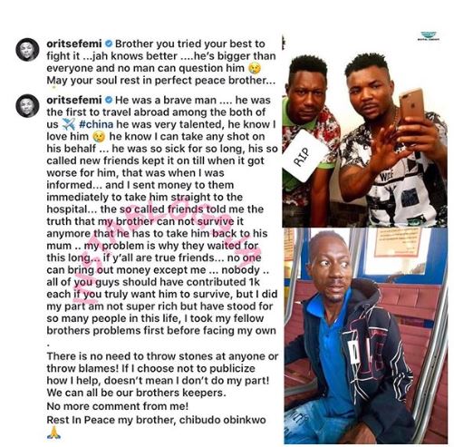Click the white RIP card on photo

[304, 157]
